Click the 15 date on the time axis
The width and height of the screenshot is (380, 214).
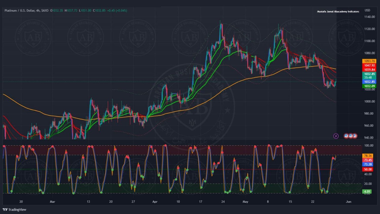point(290,202)
